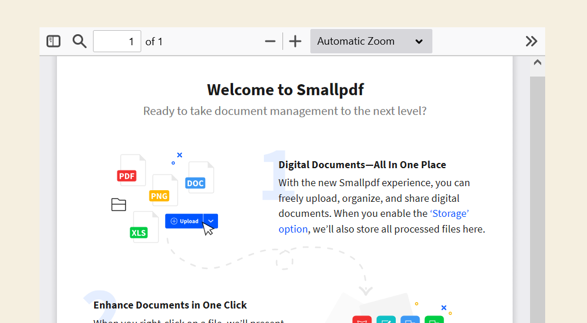Click the Ready to take document management subtitle
The height and width of the screenshot is (323, 587).
(x=285, y=111)
